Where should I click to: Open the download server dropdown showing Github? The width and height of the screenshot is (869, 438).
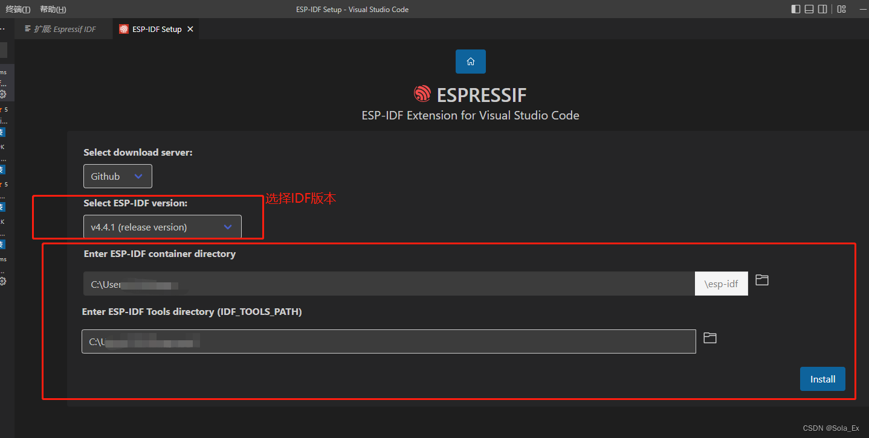(x=118, y=176)
